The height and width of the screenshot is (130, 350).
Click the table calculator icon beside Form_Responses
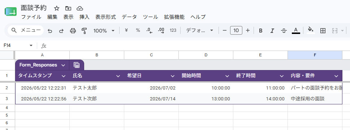(x=77, y=65)
